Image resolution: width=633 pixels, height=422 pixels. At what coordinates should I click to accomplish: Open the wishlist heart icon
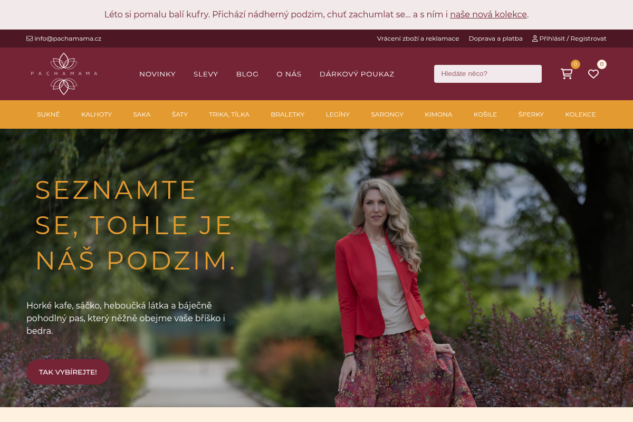(x=593, y=74)
